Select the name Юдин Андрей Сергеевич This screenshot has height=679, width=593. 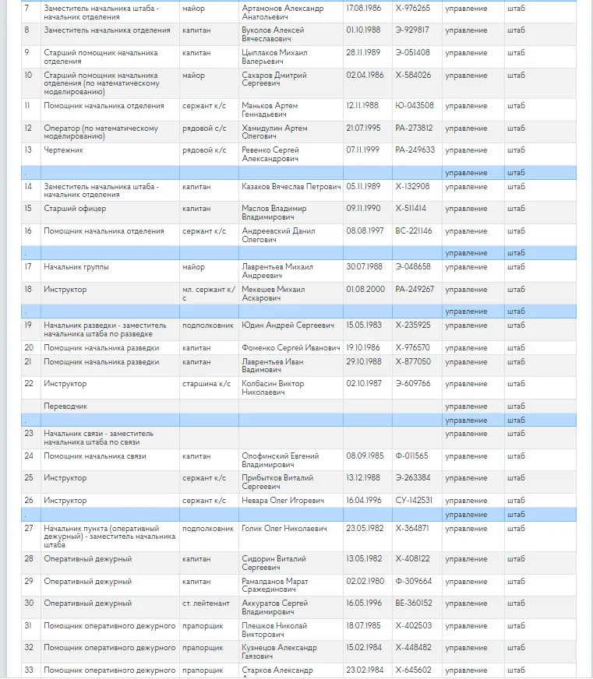(288, 325)
